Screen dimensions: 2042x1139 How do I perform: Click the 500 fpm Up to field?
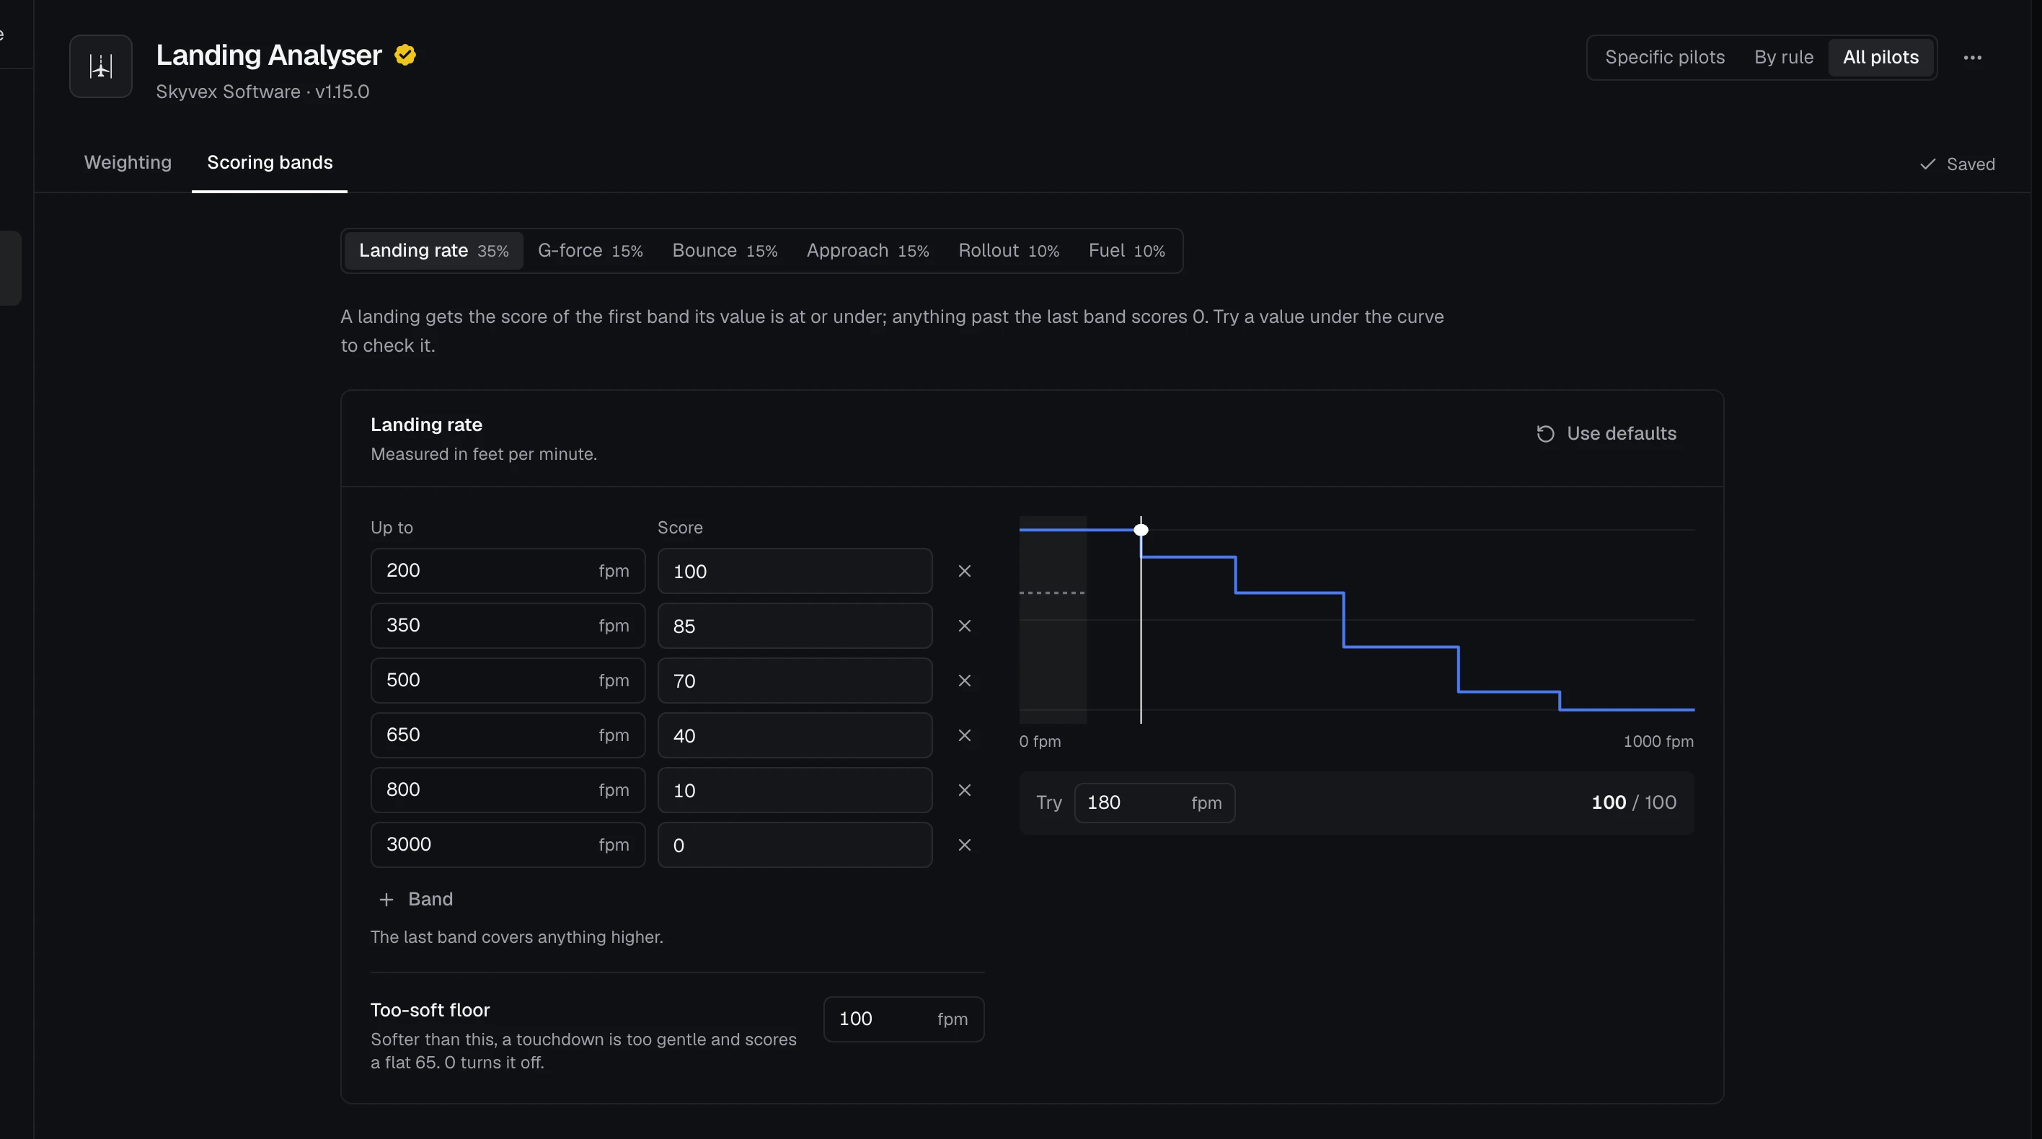click(x=508, y=680)
